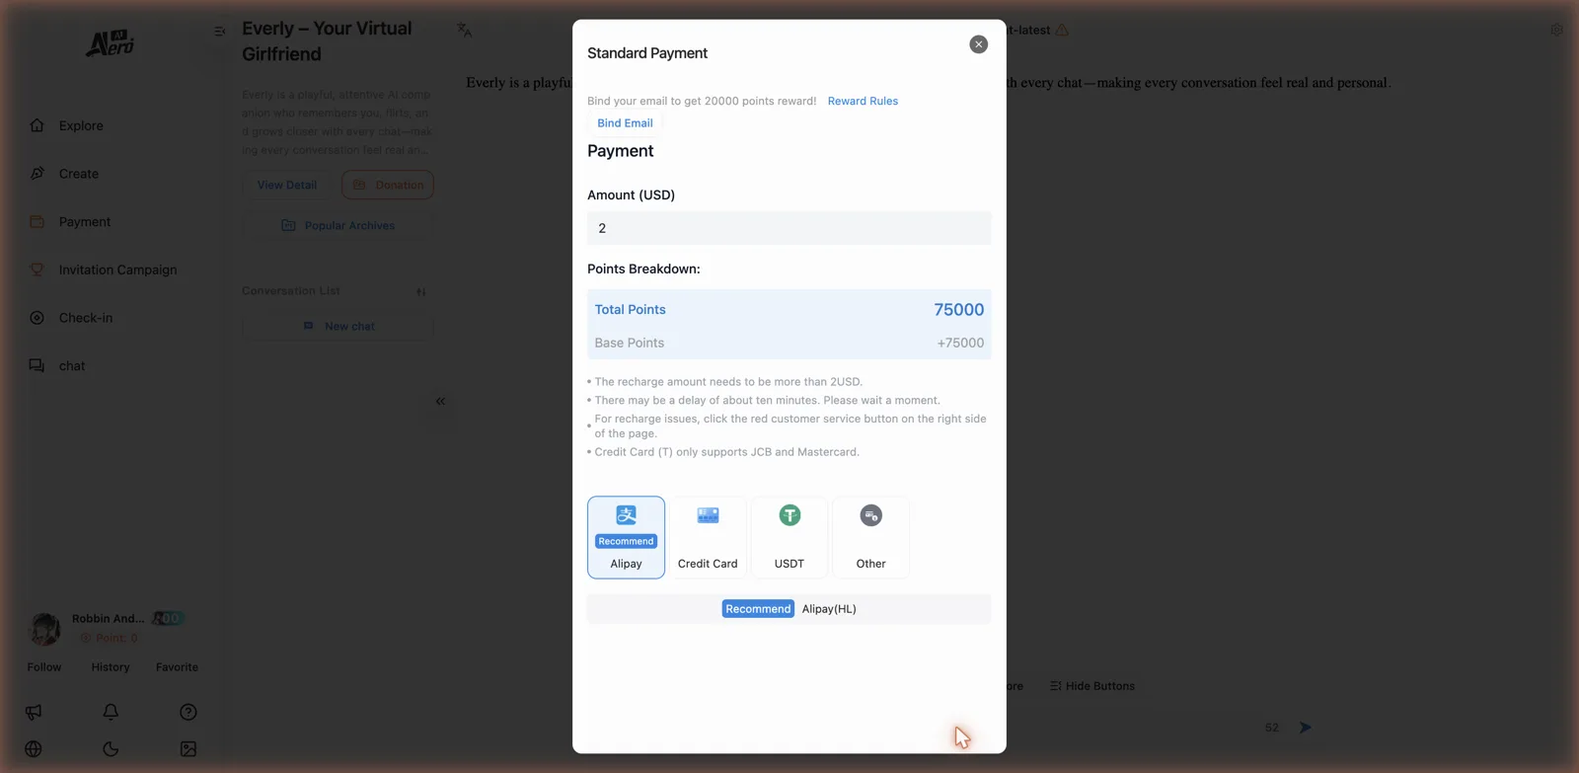Screen dimensions: 1579x773
Task: Click the Robbin And... username
Action: [108, 619]
